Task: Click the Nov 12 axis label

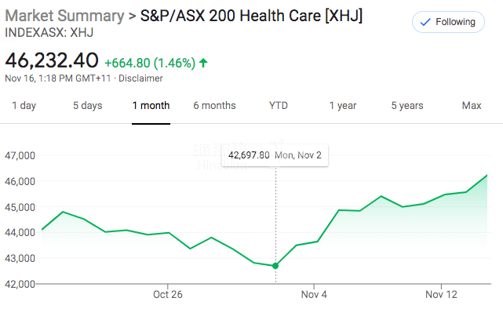Action: click(x=441, y=294)
